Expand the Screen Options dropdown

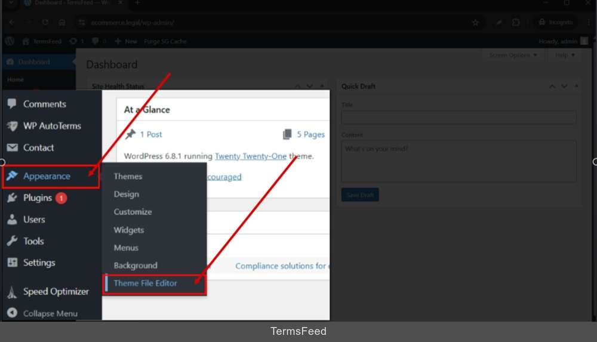point(513,56)
